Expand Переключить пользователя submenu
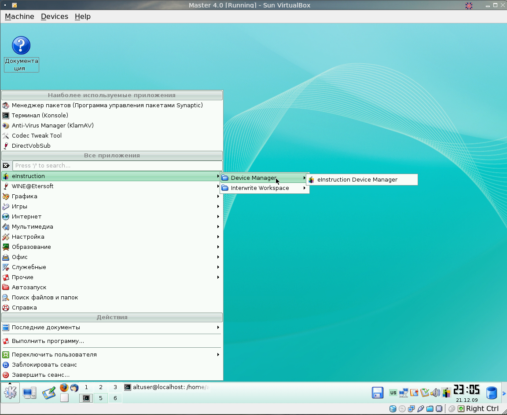The height and width of the screenshot is (415, 507). [x=112, y=355]
